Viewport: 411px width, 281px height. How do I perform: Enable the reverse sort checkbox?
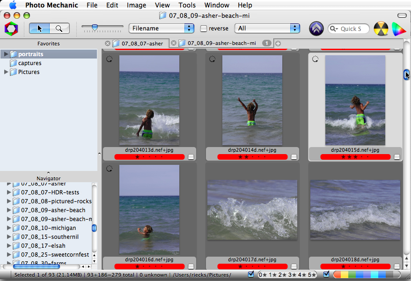tap(204, 29)
